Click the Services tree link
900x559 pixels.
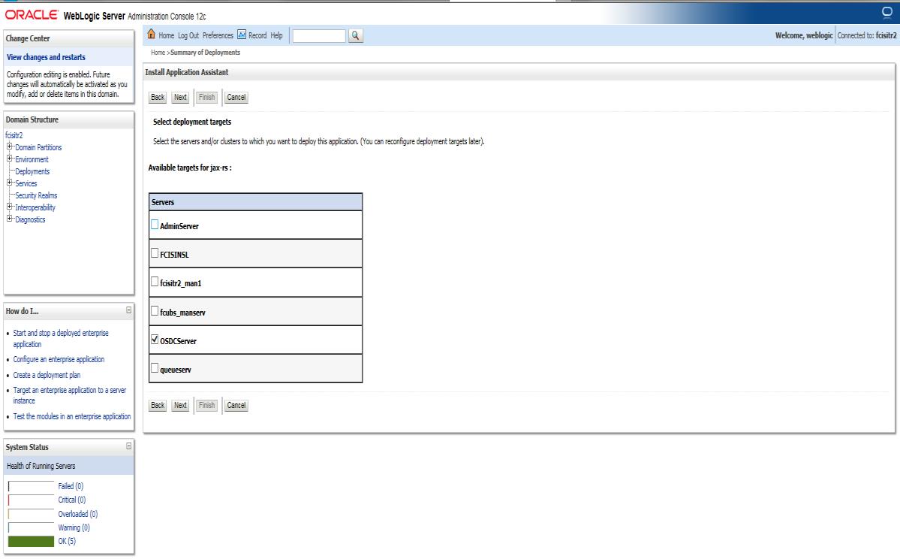26,183
